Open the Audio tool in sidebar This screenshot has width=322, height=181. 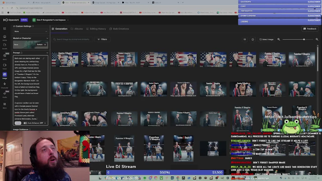click(5, 95)
